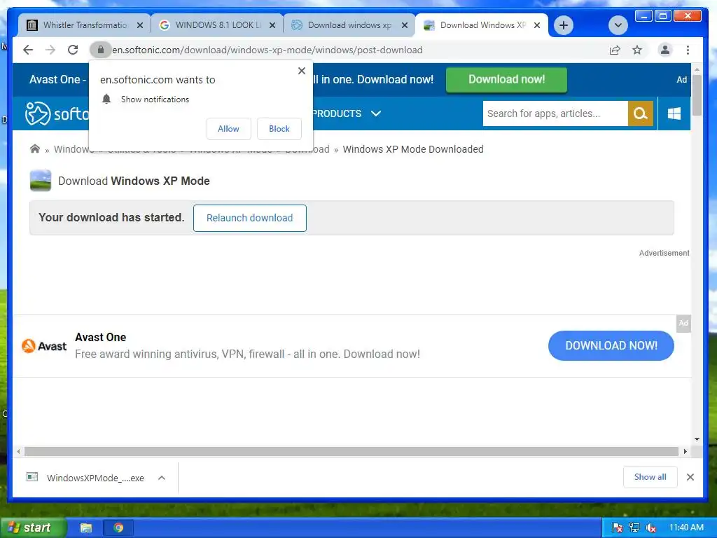Click the horizontal scrollbar left arrow
717x538 pixels.
pos(18,452)
